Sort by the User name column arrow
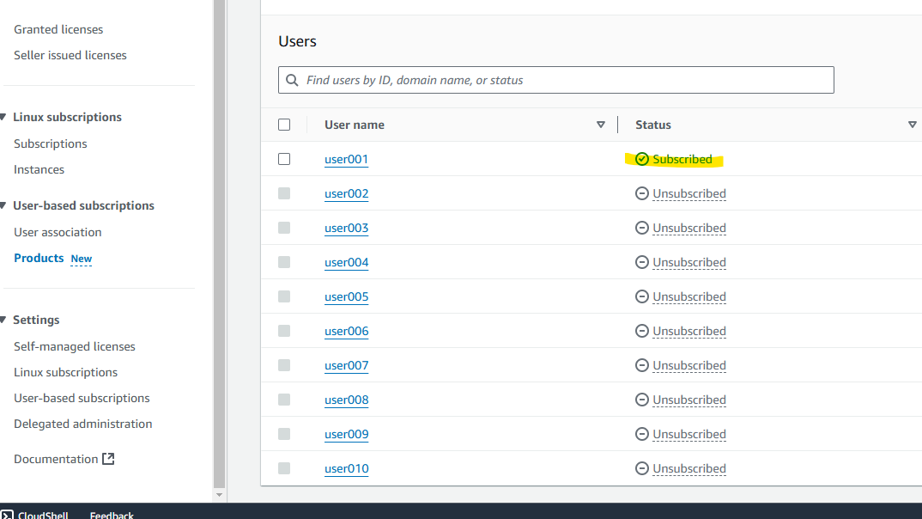The width and height of the screenshot is (922, 519). pos(600,125)
